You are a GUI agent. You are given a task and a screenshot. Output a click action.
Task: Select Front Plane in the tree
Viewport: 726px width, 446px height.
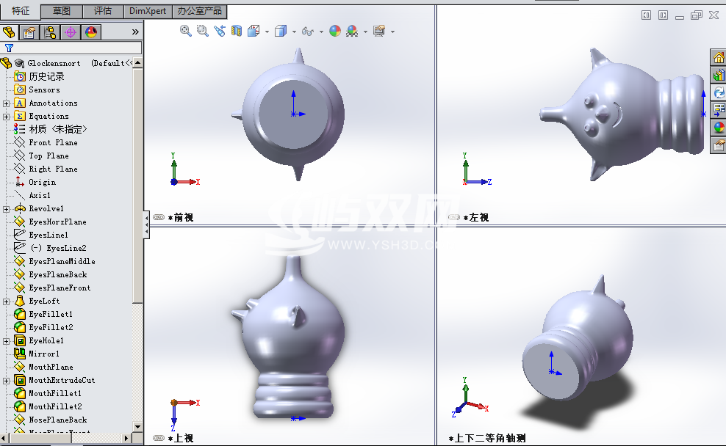53,143
